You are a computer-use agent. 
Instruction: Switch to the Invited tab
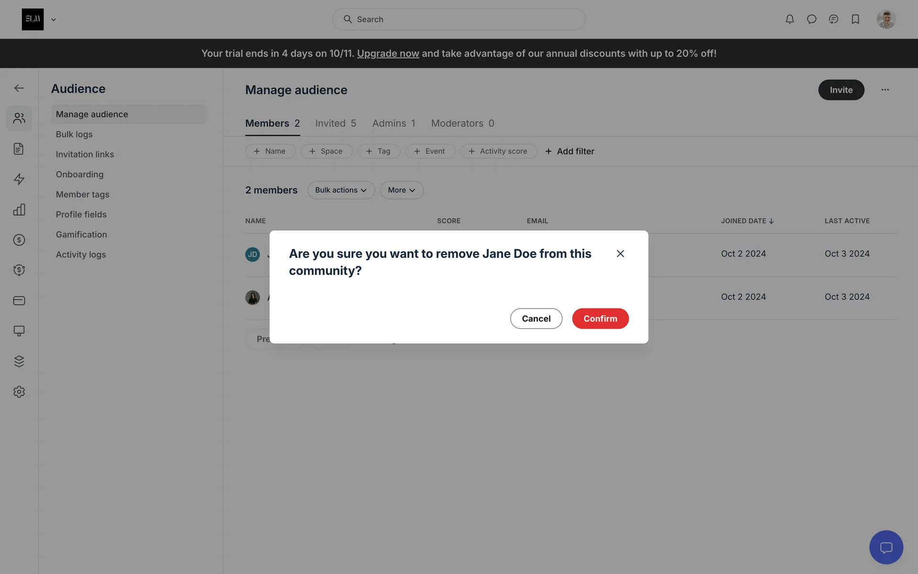335,123
